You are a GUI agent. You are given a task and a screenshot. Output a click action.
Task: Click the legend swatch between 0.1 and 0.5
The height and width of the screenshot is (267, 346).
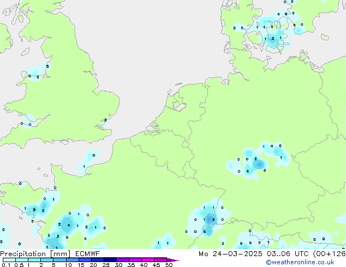(9, 260)
